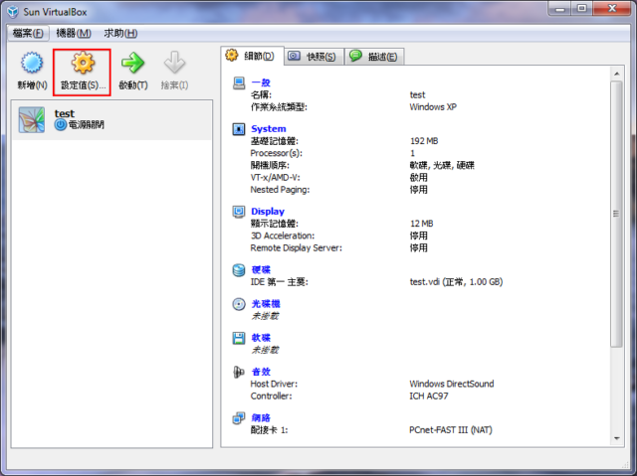Click the Audio (音效) speaker icon
637x476 pixels.
pyautogui.click(x=239, y=372)
